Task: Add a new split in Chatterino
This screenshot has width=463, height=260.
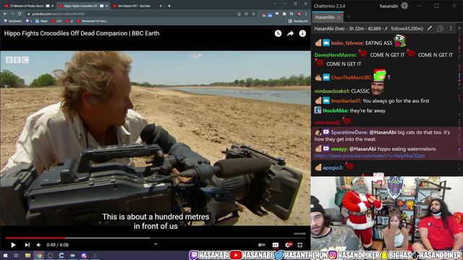Action: (x=459, y=28)
